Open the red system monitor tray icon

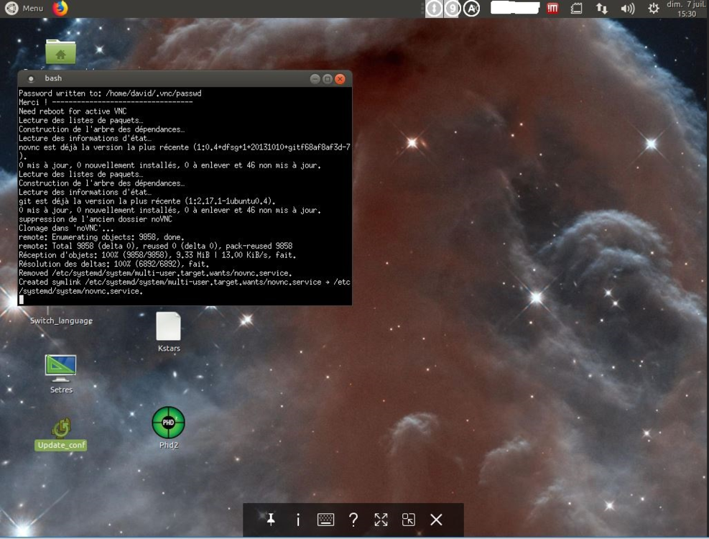(x=552, y=8)
